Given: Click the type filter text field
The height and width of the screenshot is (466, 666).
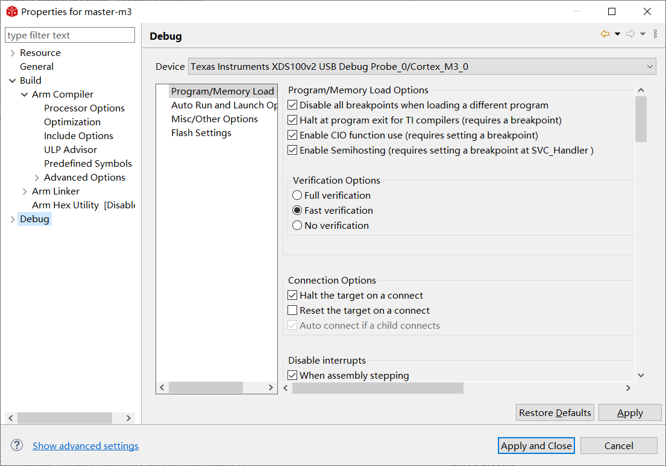Looking at the screenshot, I should 70,36.
